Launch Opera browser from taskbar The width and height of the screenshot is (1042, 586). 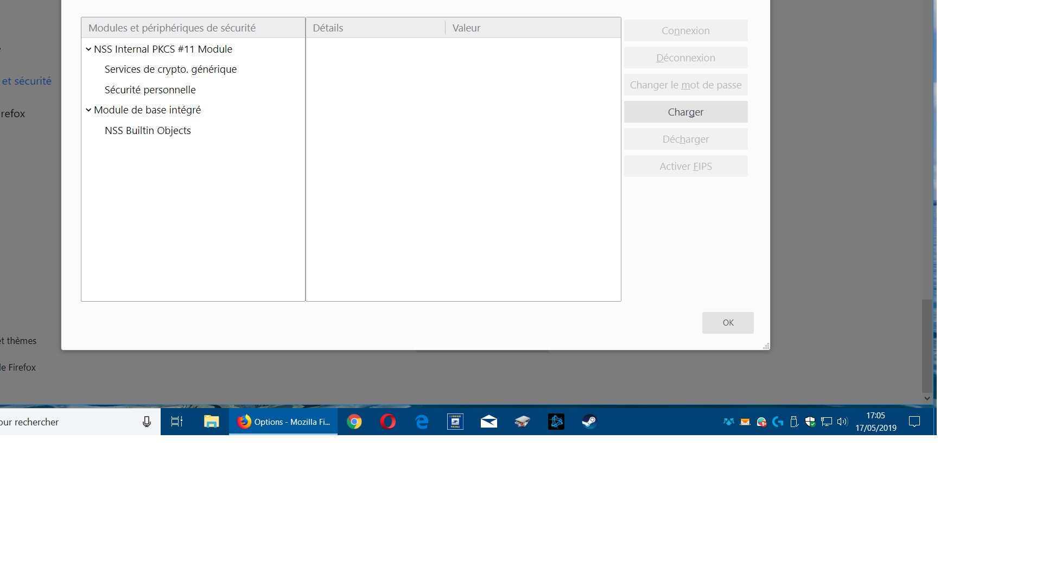click(x=388, y=422)
